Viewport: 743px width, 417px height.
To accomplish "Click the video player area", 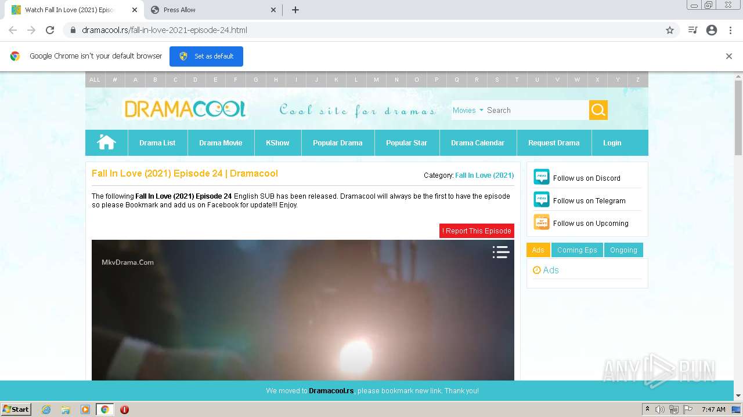I will (x=302, y=310).
